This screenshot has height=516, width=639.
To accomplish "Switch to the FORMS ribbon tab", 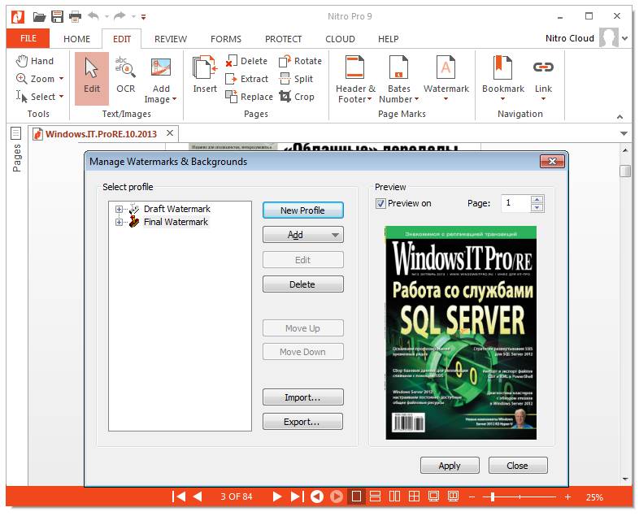I will click(226, 39).
